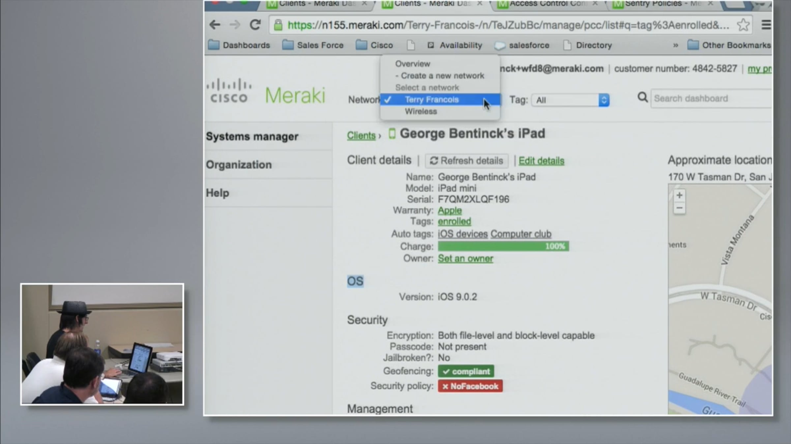Viewport: 791px width, 444px height.
Task: Click the Search dashboard field
Action: click(711, 98)
